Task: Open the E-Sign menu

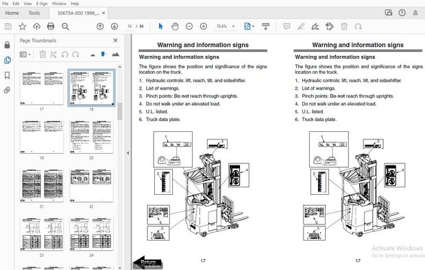Action: tap(42, 3)
